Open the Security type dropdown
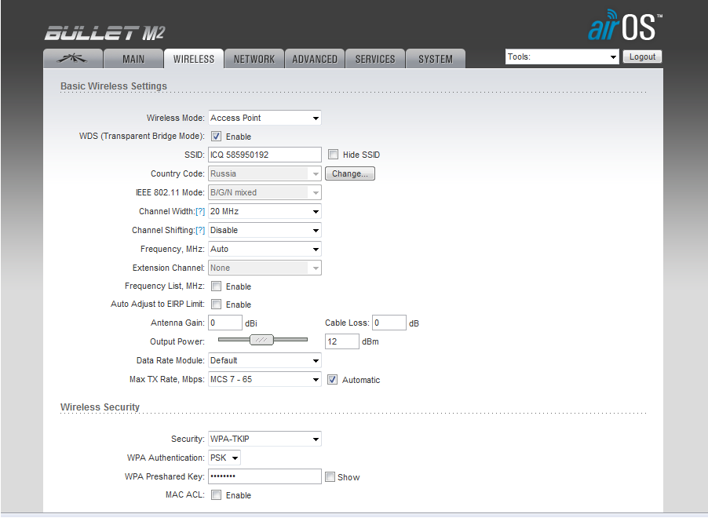 coord(265,439)
